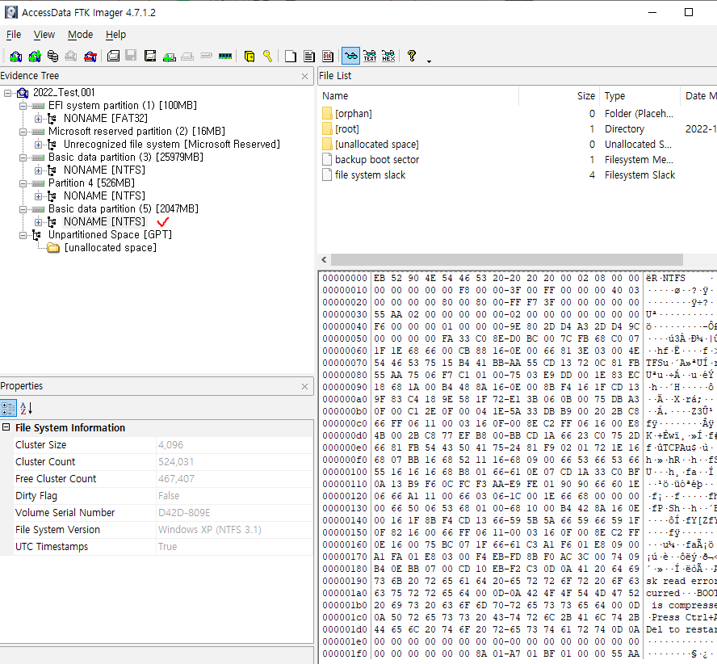Screen dimensions: 717x664
Task: Sort properties alphabetically A-Z icon
Action: tap(26, 408)
